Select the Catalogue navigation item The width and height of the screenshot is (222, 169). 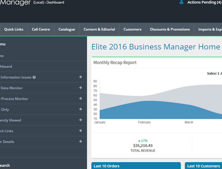coord(67,30)
